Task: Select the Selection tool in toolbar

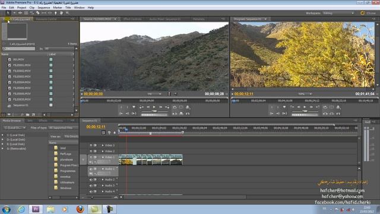Action: tap(8, 13)
